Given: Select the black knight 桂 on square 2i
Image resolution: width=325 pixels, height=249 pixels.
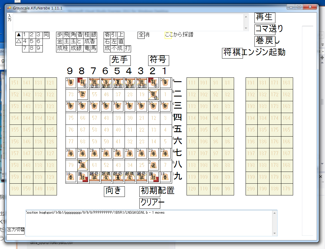Looking at the screenshot, I should [153, 177].
